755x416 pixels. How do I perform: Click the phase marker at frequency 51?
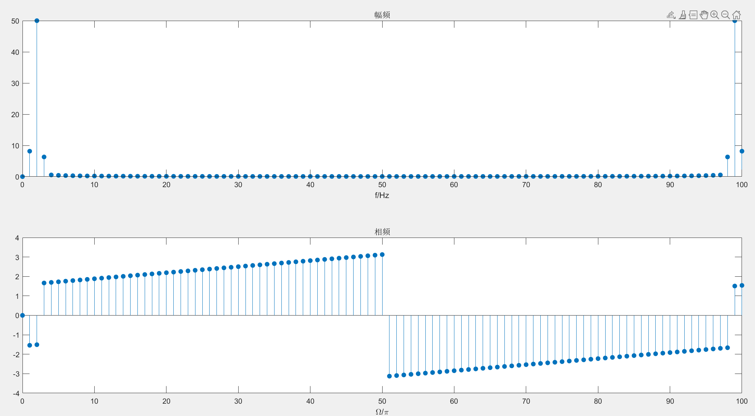(389, 376)
